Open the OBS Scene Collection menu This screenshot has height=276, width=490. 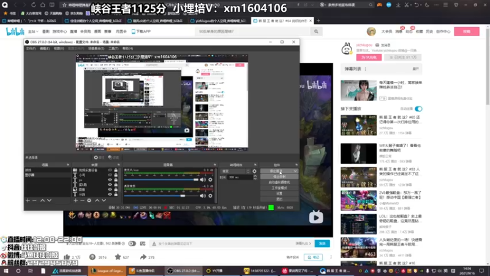pos(96,48)
